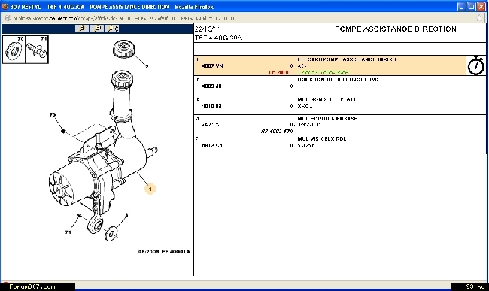The width and height of the screenshot is (489, 291).
Task: Click the zoom in magnifier icon
Action: pyautogui.click(x=82, y=29)
